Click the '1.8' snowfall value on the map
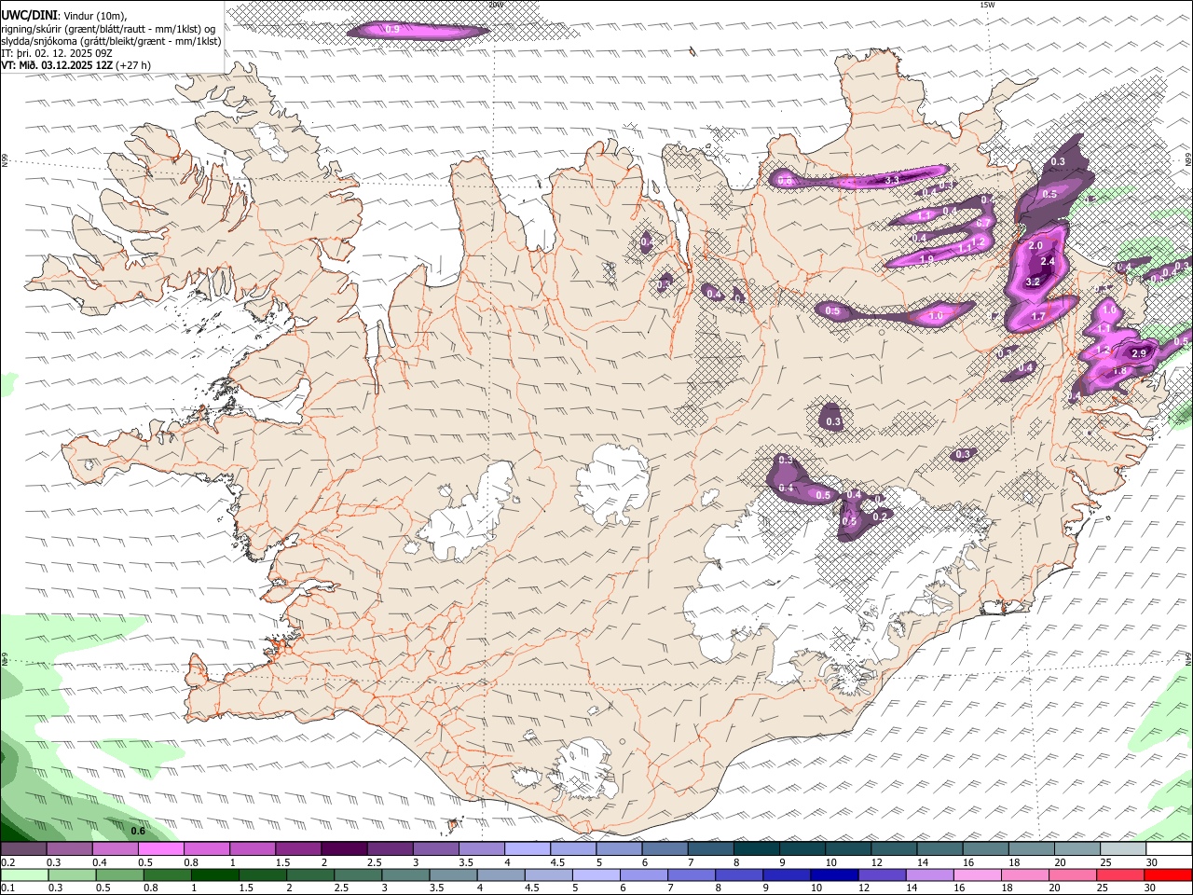1193x895 pixels. pos(1120,371)
